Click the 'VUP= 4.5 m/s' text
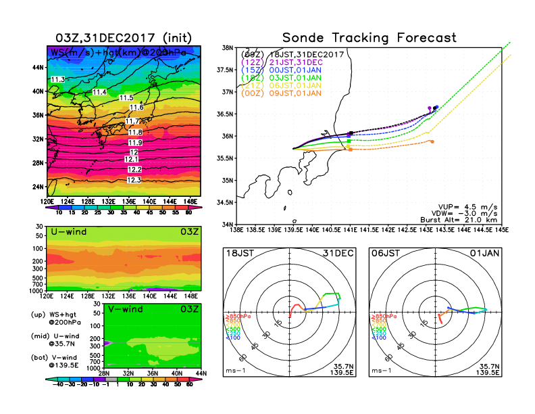535x414 pixels. (x=467, y=207)
